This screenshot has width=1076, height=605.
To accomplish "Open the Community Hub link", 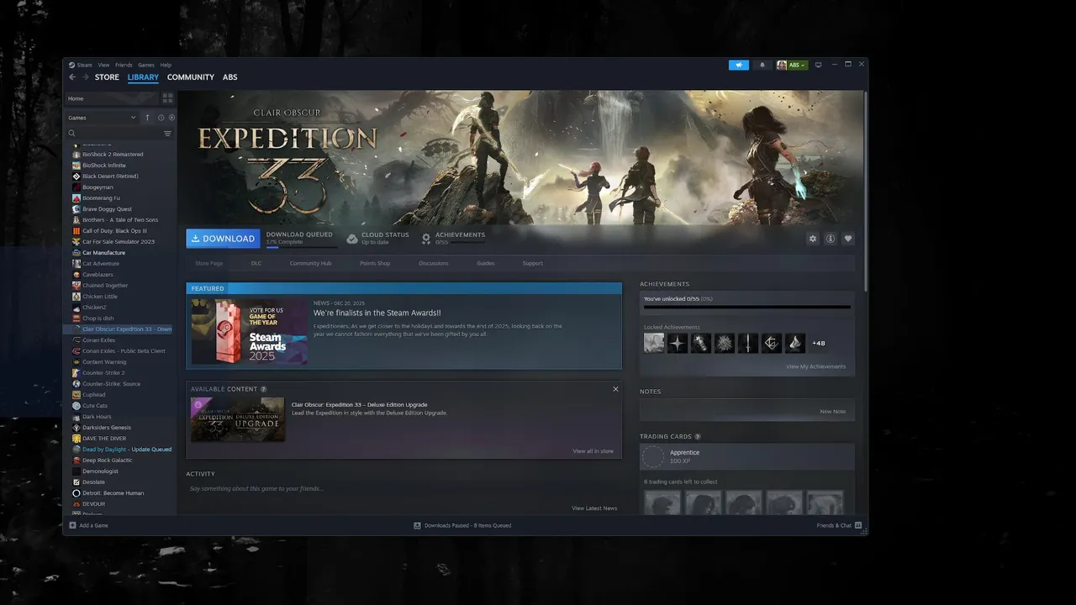I will pyautogui.click(x=311, y=263).
